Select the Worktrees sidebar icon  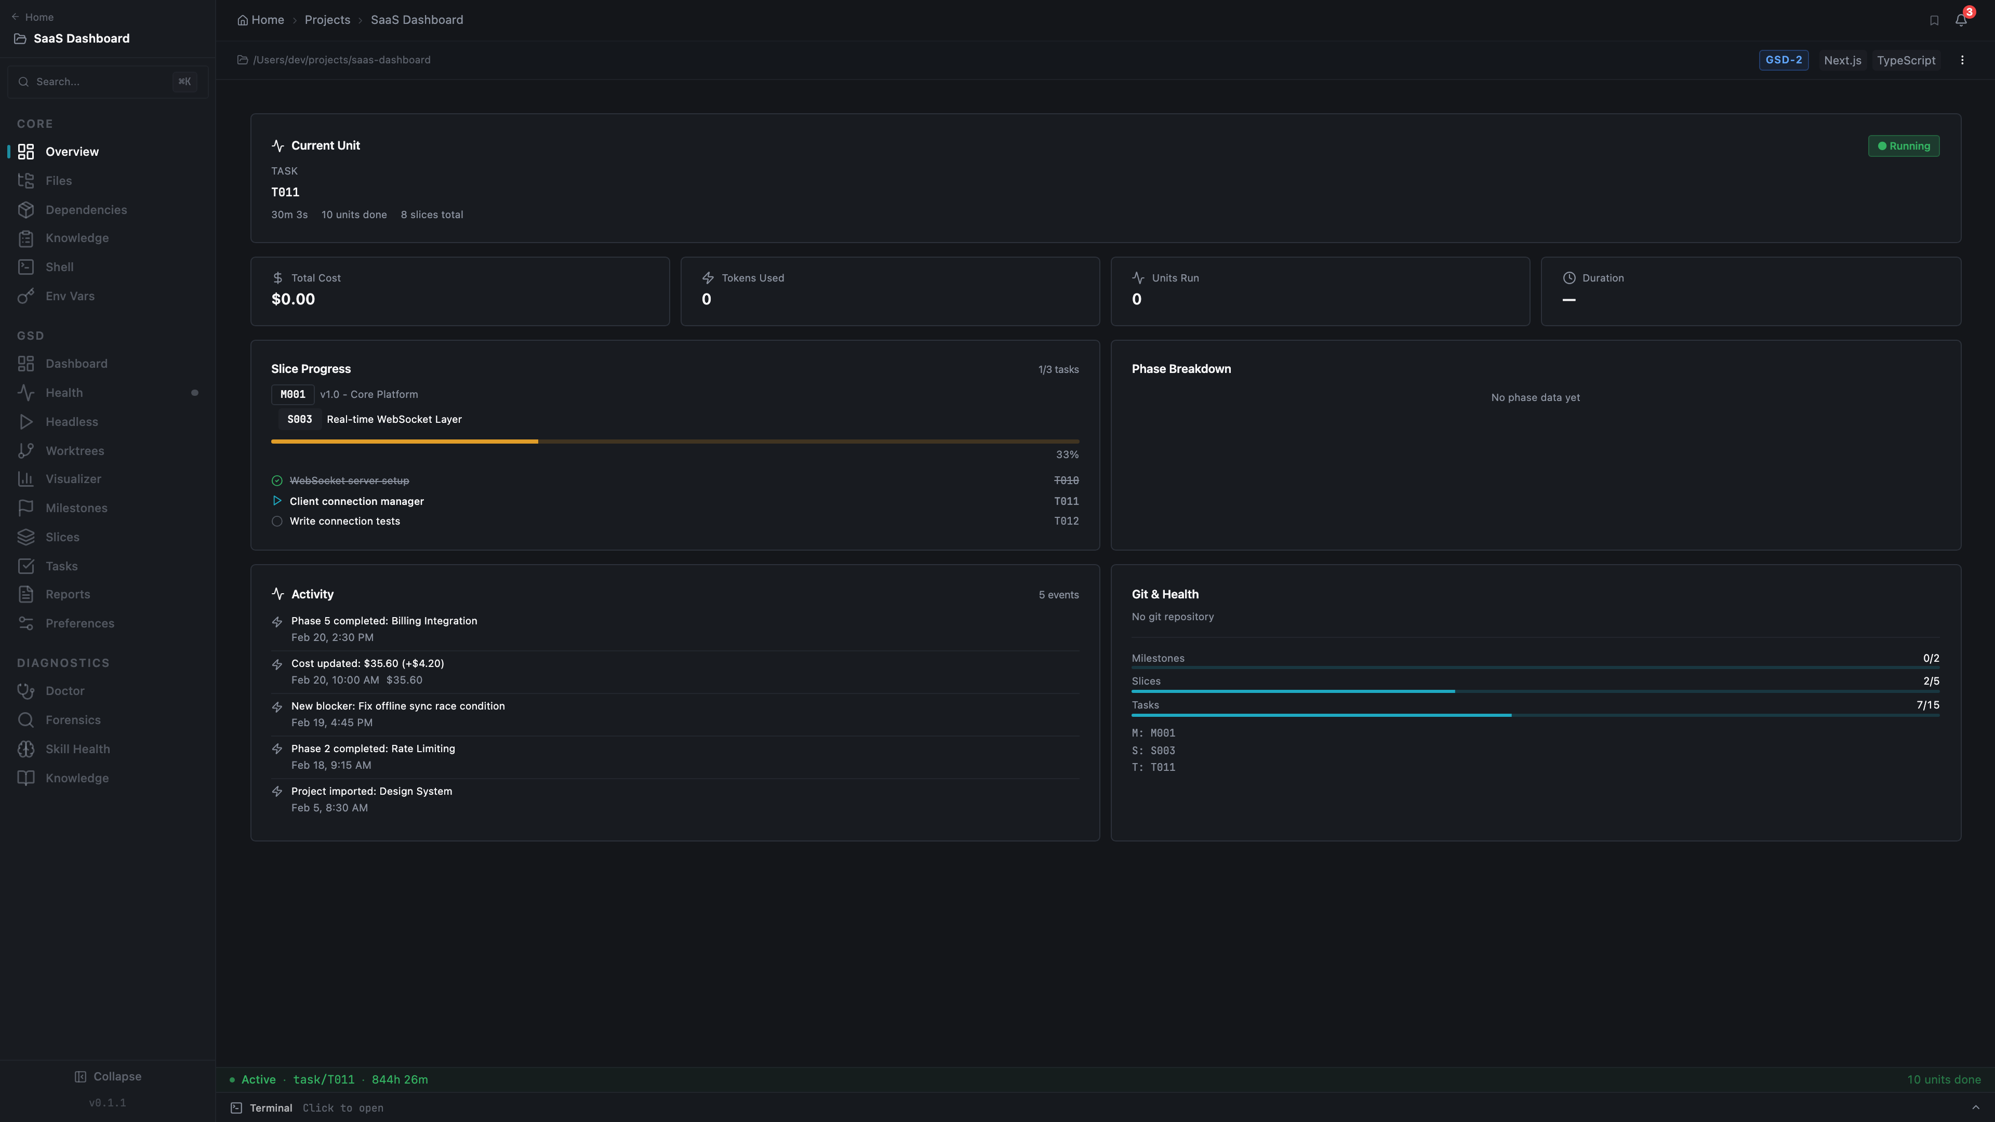point(25,450)
